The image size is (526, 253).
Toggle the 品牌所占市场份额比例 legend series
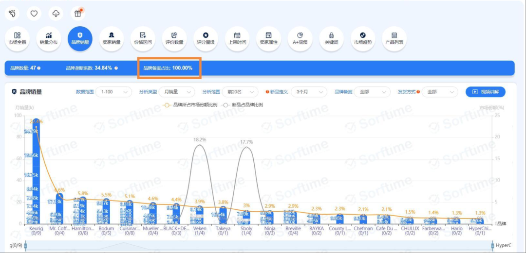(189, 105)
